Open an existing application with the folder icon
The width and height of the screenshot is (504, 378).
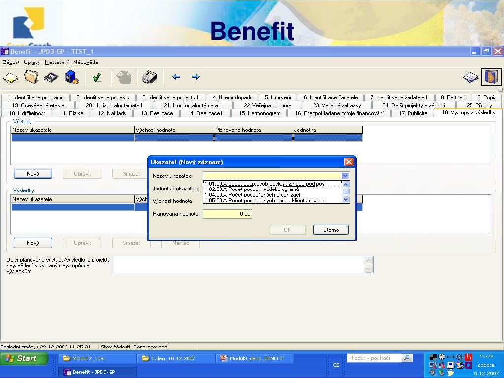click(x=31, y=77)
